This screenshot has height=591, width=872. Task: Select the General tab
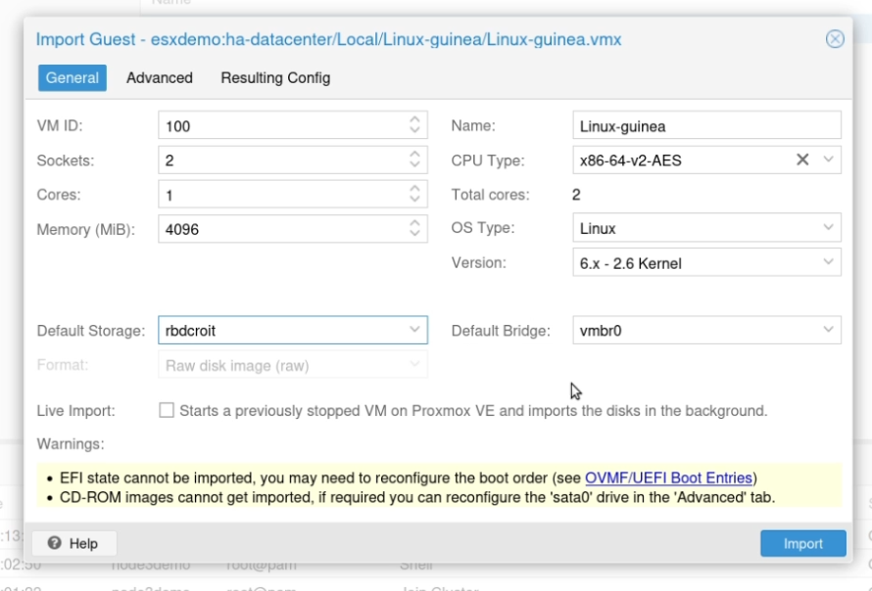73,77
